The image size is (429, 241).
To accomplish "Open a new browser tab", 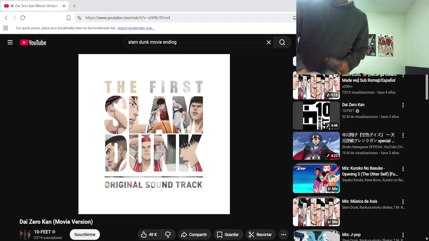I will [74, 6].
